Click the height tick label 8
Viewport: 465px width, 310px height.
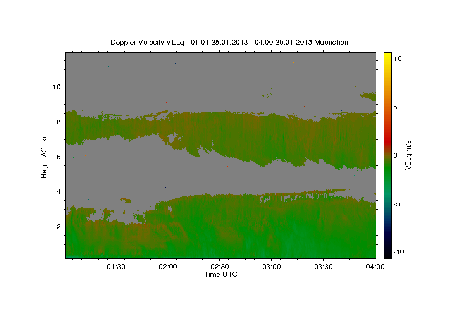60,122
